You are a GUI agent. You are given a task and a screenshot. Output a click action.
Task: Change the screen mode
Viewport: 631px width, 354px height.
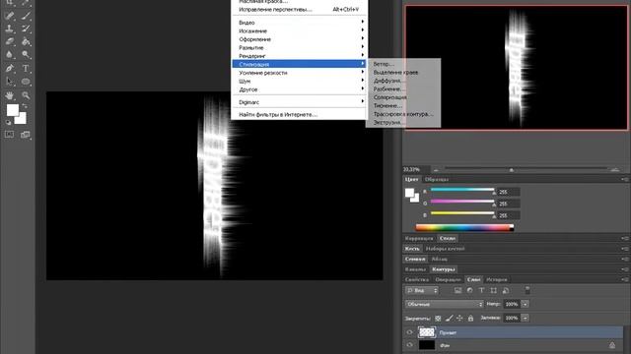[26, 135]
